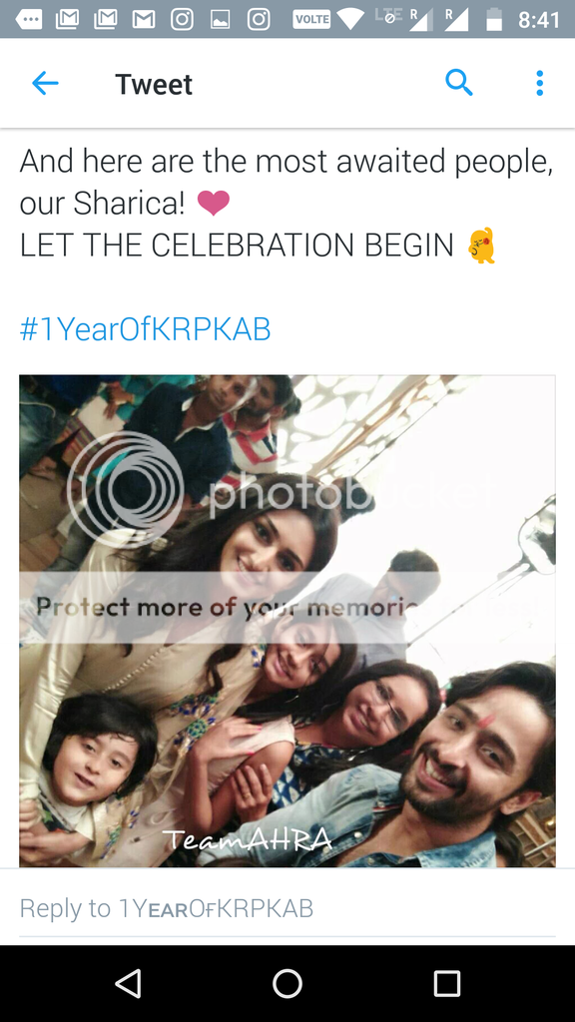Open the attached tweet photo

pyautogui.click(x=287, y=621)
